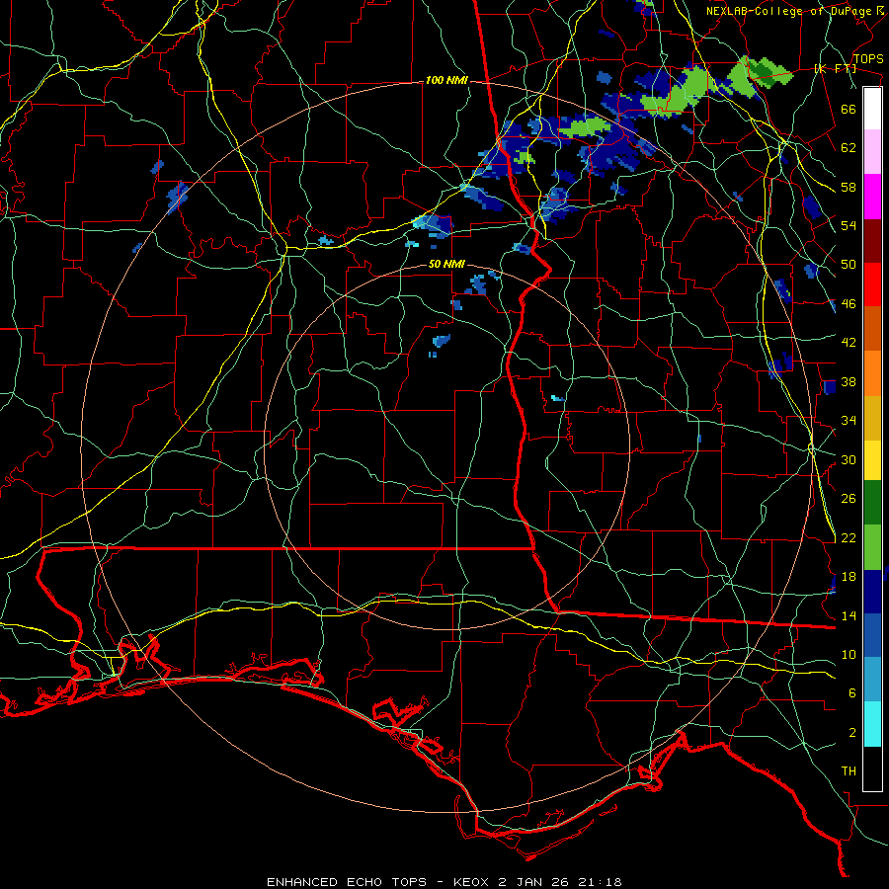Click the "100 NMI" range ring label
The height and width of the screenshot is (889, 889).
click(x=446, y=81)
